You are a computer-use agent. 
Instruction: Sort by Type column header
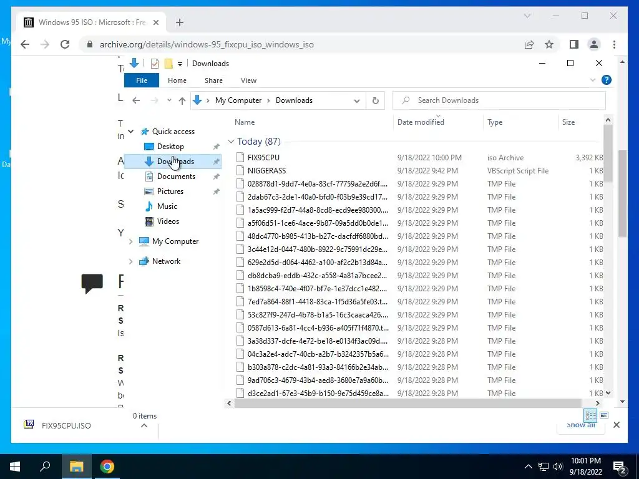pyautogui.click(x=495, y=122)
